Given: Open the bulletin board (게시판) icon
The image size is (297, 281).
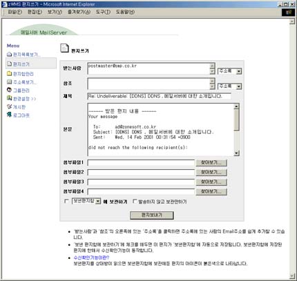Looking at the screenshot, I should click(x=9, y=107).
